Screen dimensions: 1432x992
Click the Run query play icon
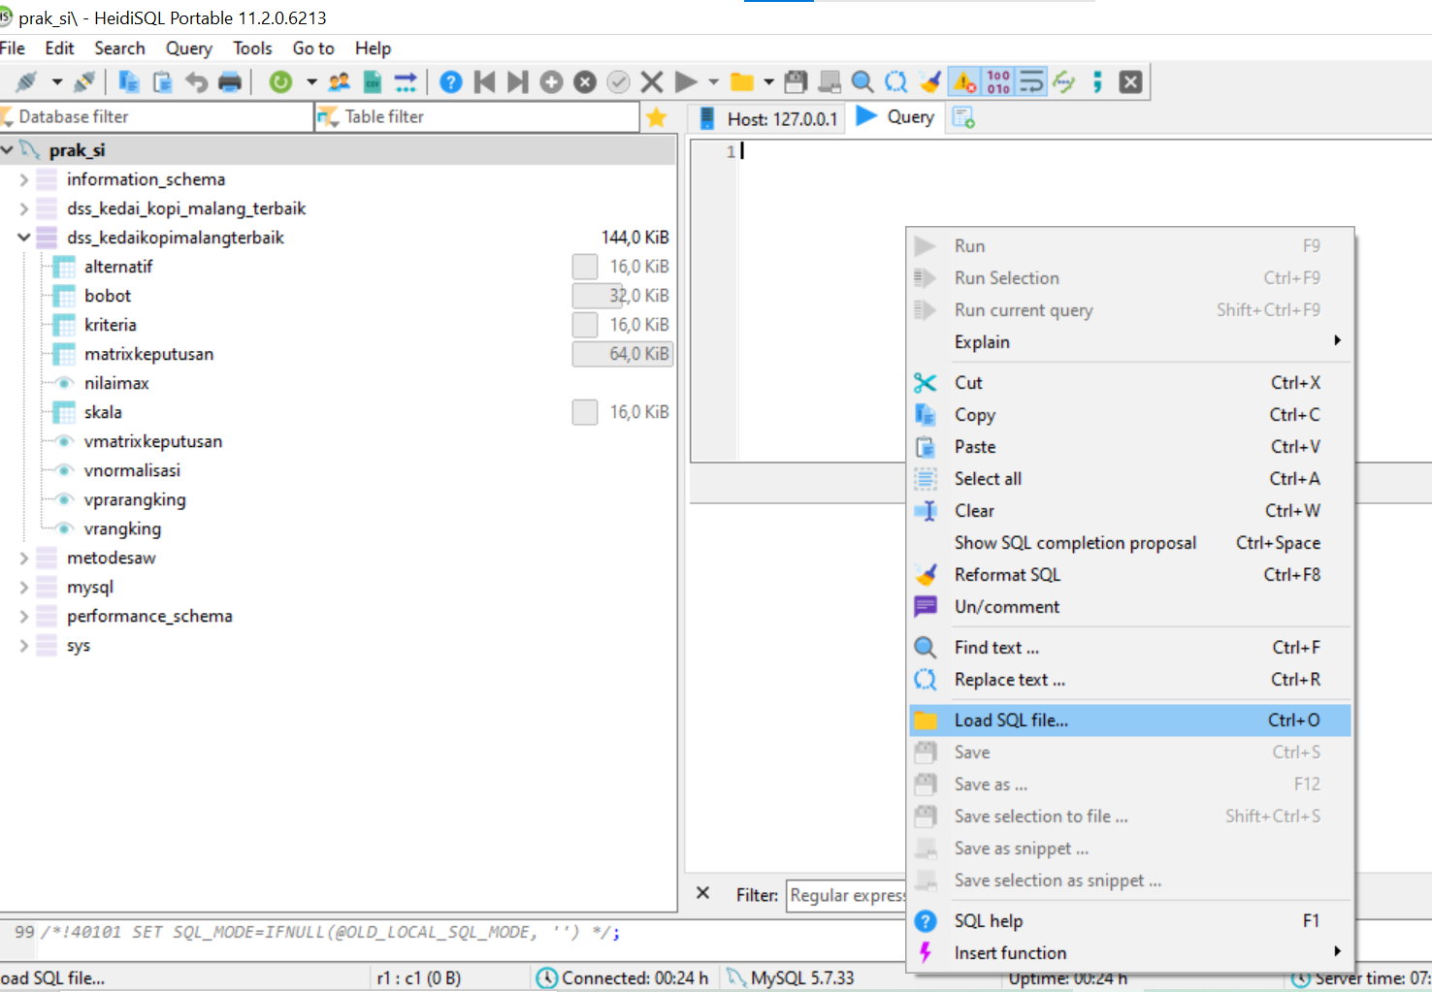pyautogui.click(x=686, y=82)
